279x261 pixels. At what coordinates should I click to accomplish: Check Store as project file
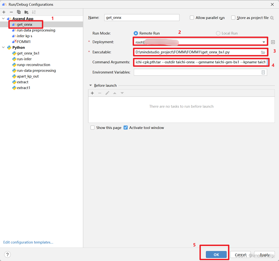click(234, 17)
